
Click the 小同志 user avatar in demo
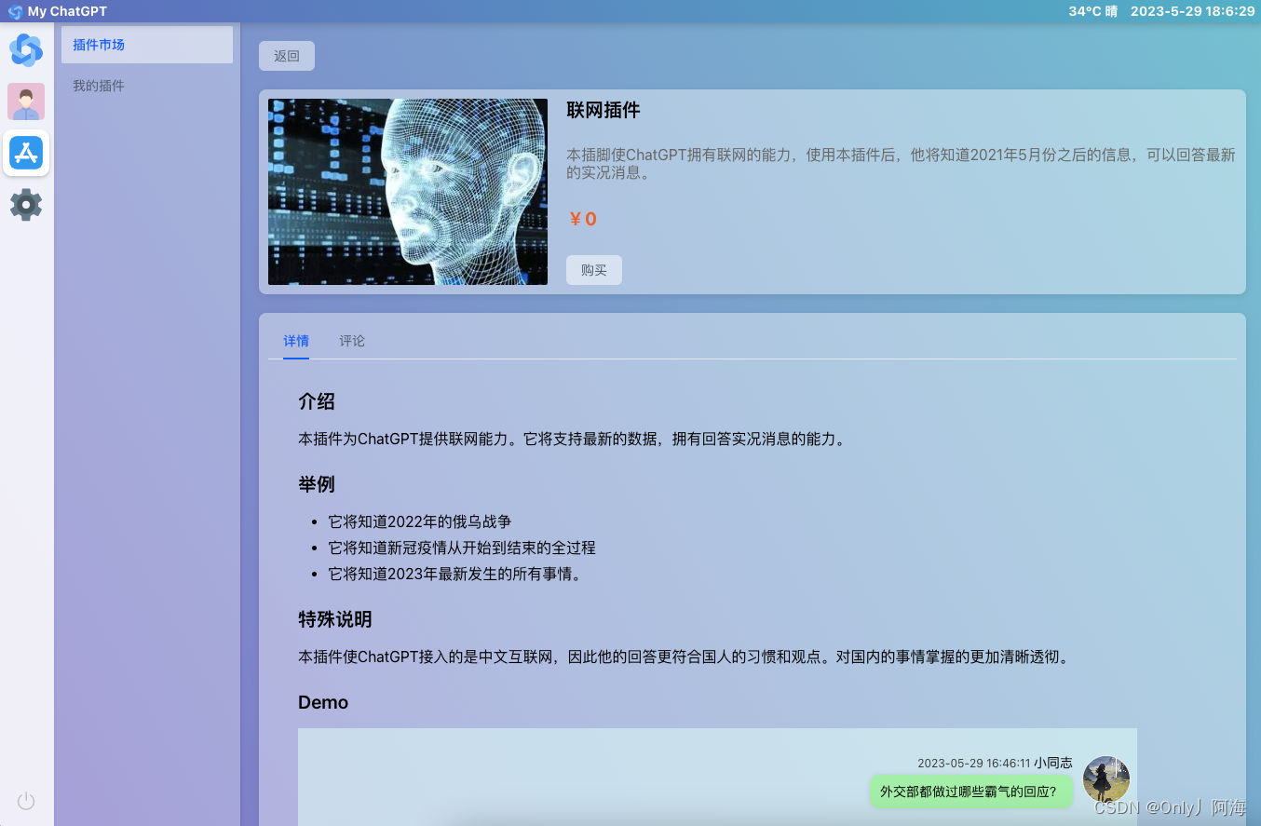(x=1106, y=779)
